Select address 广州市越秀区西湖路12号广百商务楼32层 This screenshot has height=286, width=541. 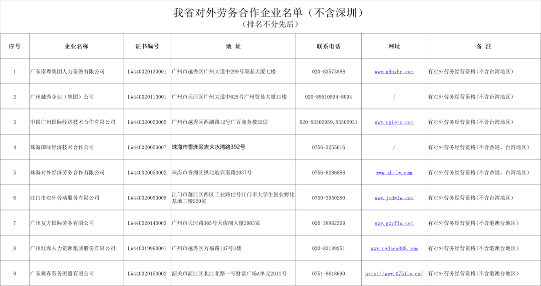point(220,122)
